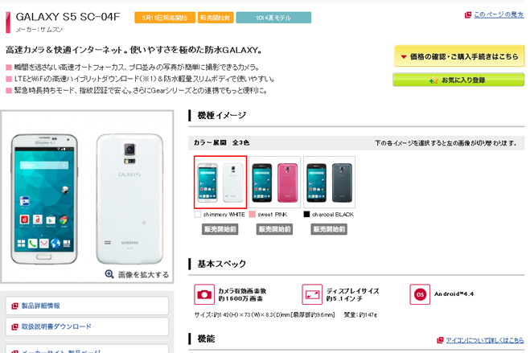Open 製品詳細情報 link
The height and width of the screenshot is (353, 530).
click(40, 306)
